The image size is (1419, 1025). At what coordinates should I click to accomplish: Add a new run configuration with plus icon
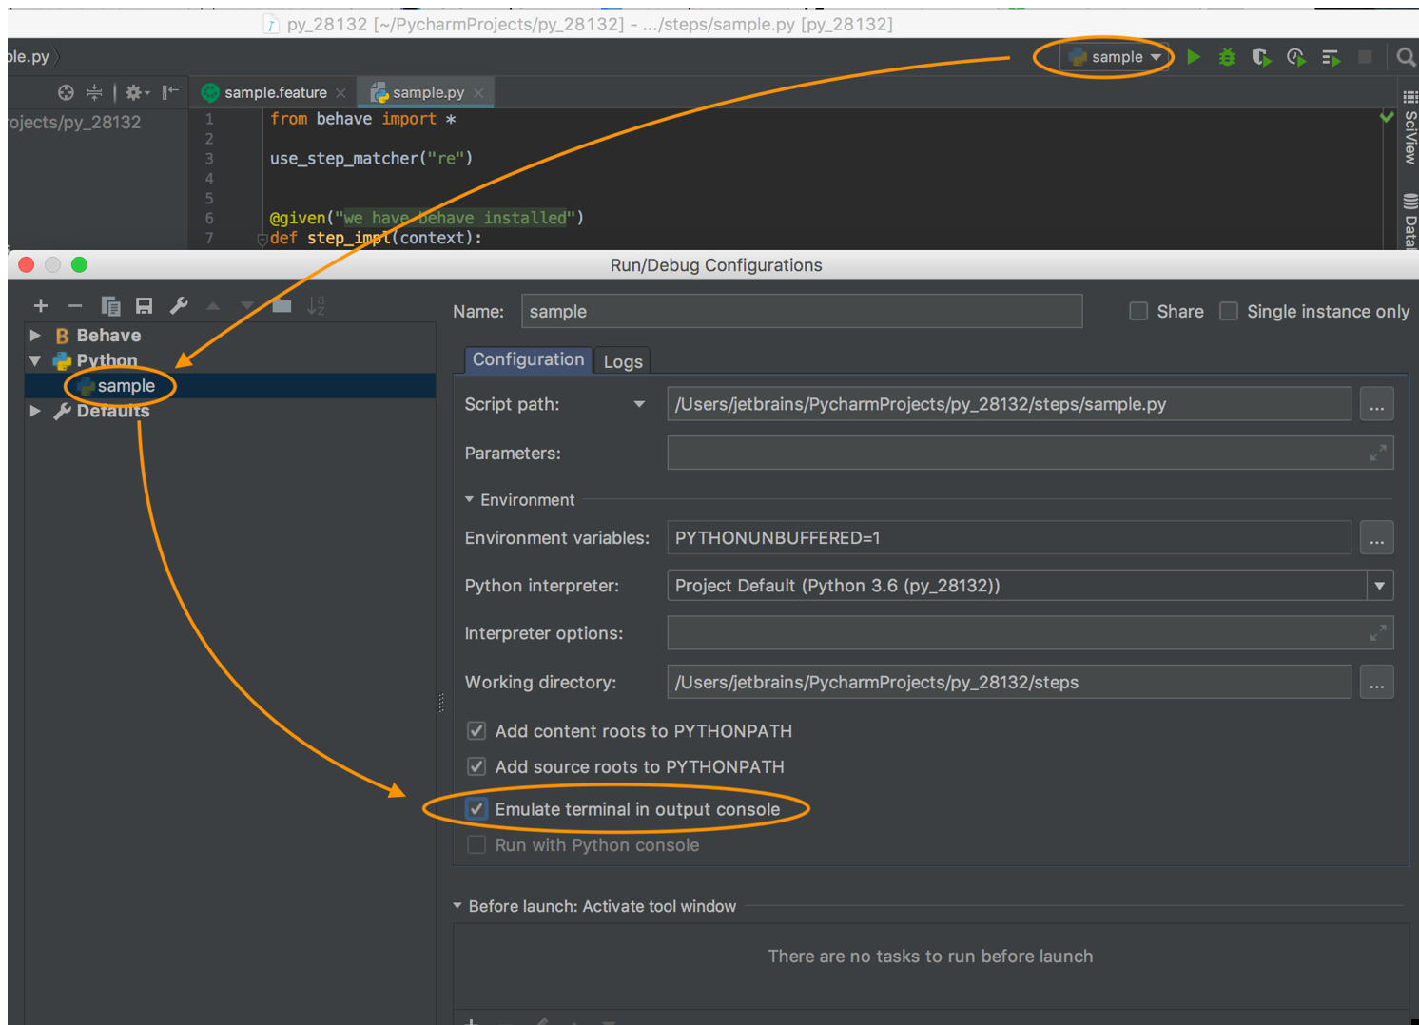pos(40,305)
